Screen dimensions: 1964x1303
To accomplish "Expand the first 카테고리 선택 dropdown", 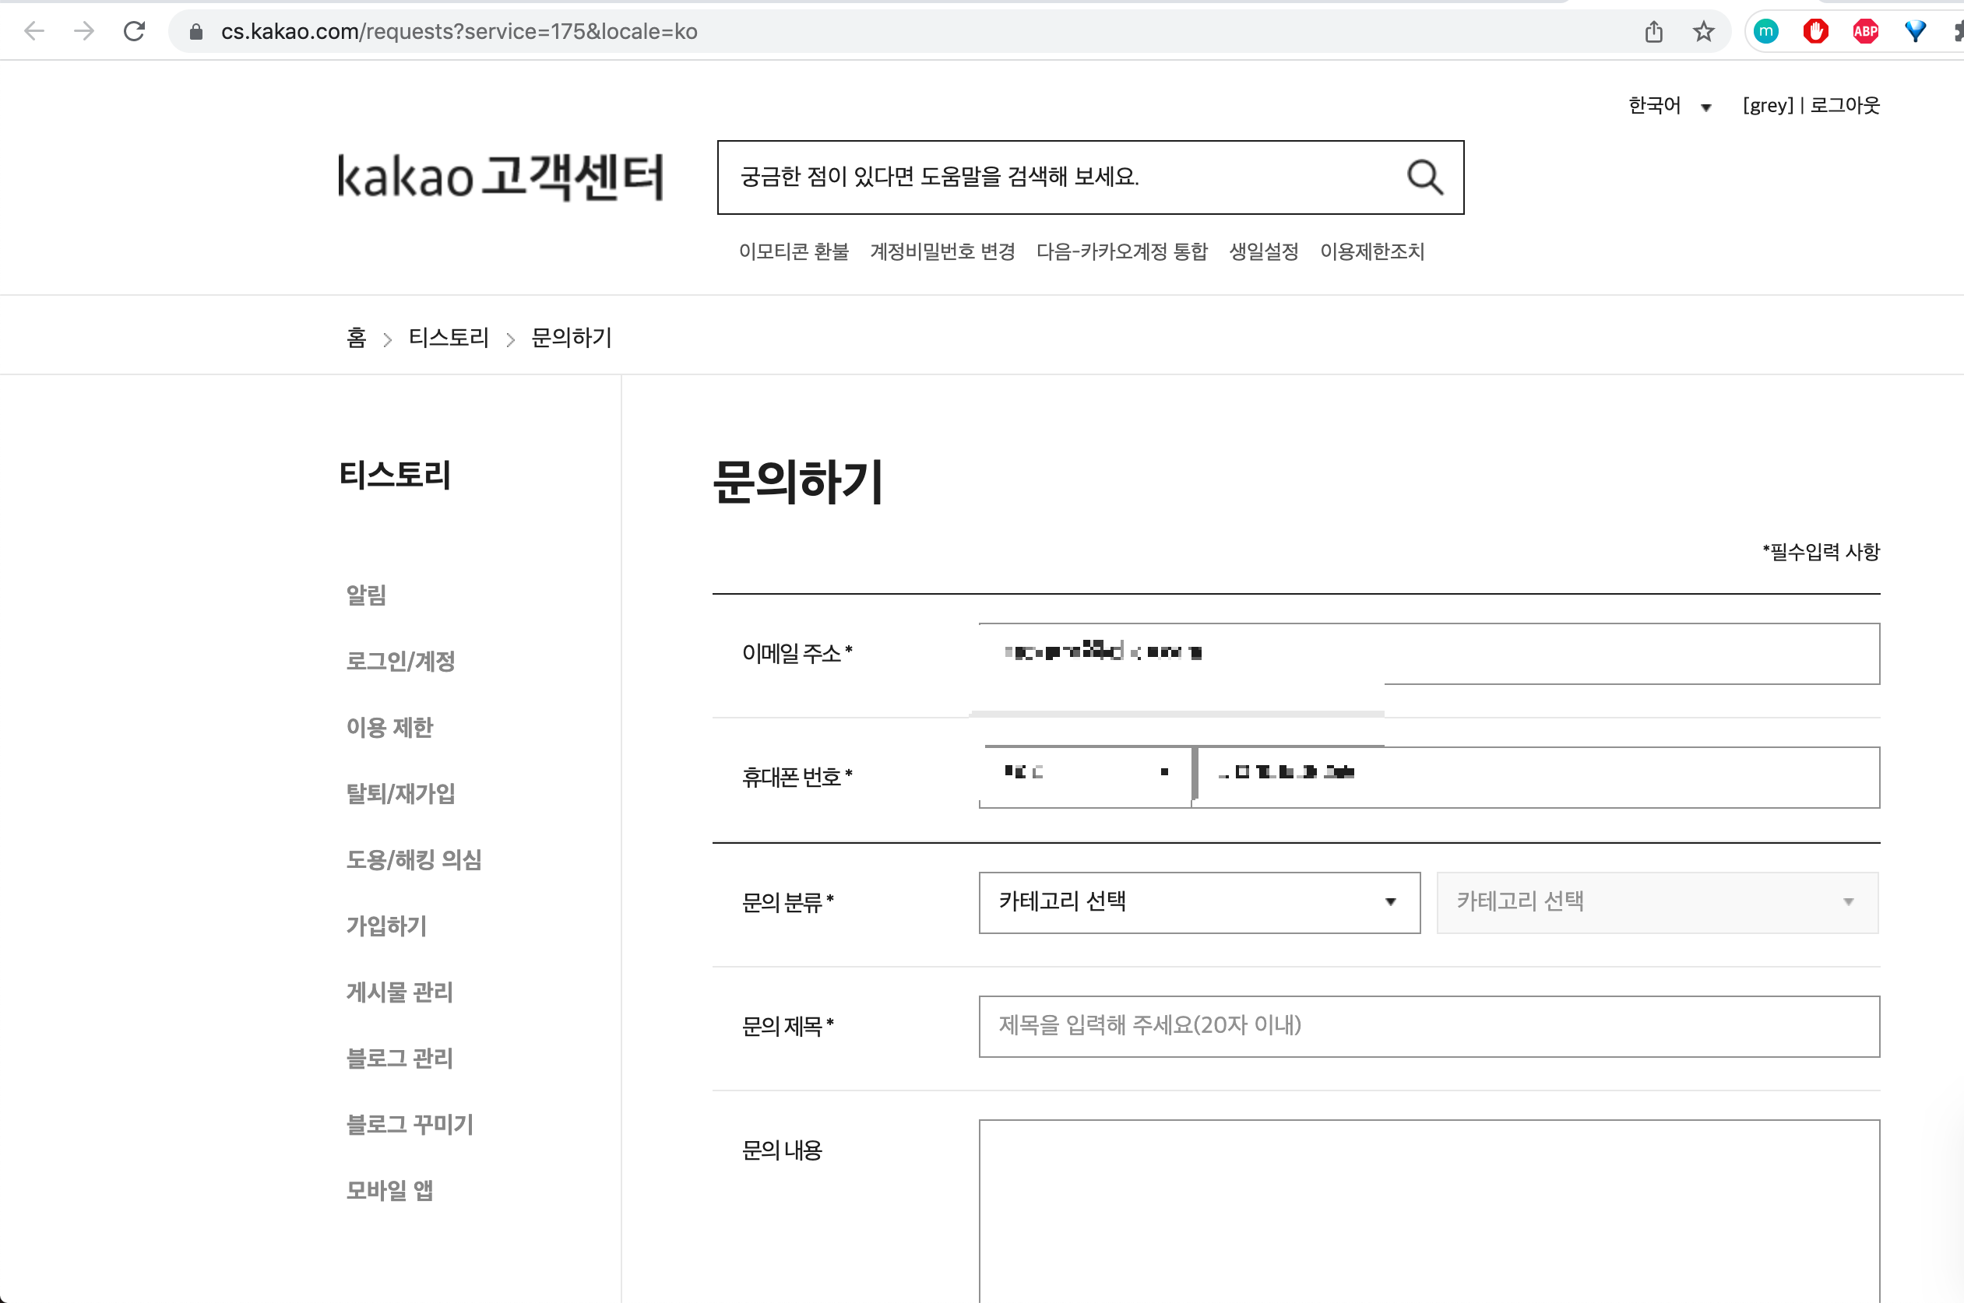I will pyautogui.click(x=1198, y=901).
